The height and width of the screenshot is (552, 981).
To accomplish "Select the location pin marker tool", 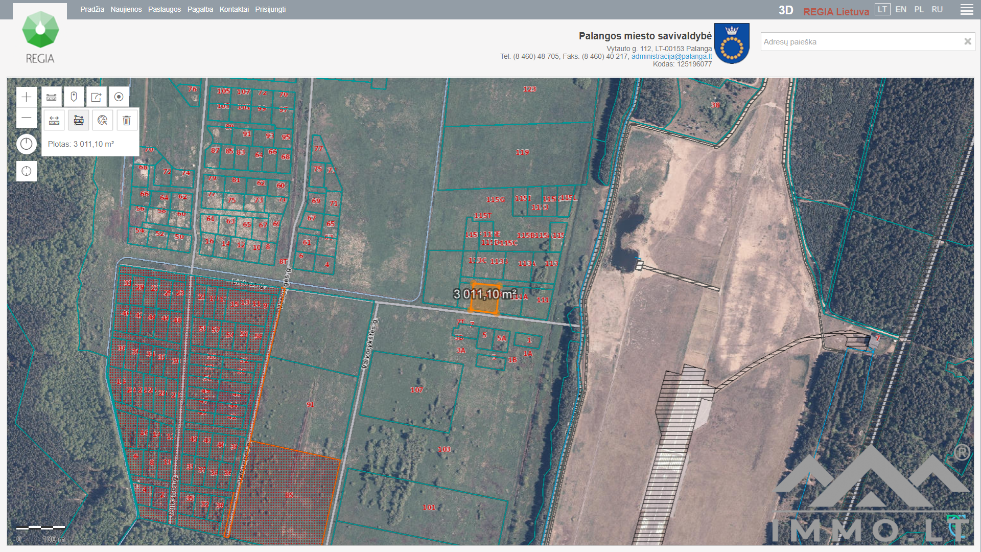I will pyautogui.click(x=74, y=97).
